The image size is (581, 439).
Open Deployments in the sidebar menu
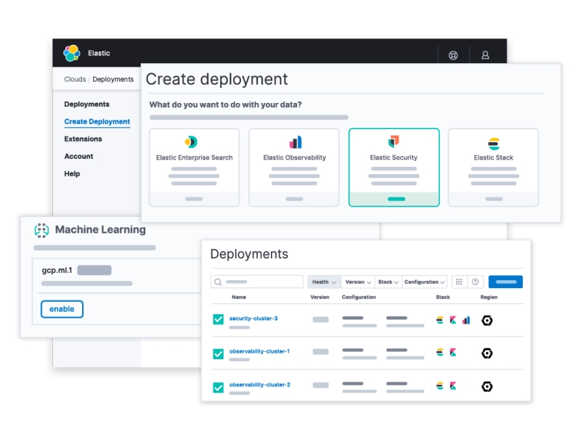pyautogui.click(x=86, y=104)
